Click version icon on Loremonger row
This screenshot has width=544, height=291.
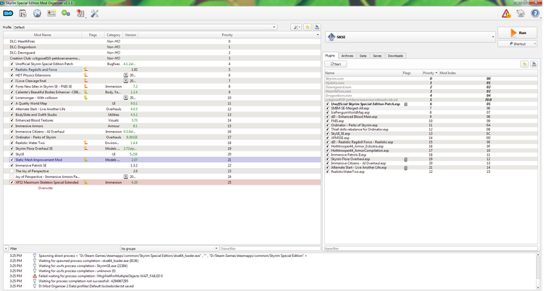coord(125,98)
